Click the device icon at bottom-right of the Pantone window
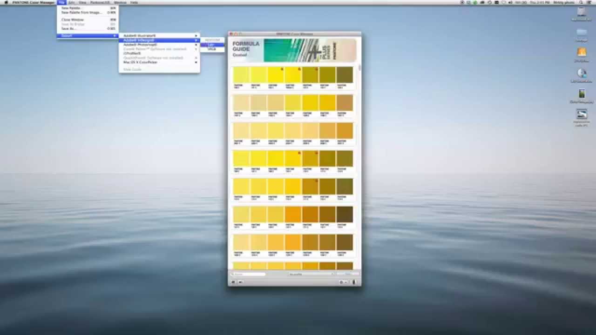596x335 pixels. point(353,282)
